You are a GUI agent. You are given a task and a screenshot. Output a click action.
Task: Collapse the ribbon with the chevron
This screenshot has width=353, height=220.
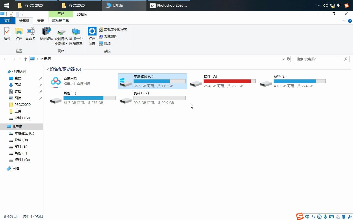pyautogui.click(x=344, y=21)
